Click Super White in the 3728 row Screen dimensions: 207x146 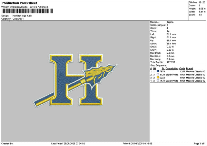172,75
